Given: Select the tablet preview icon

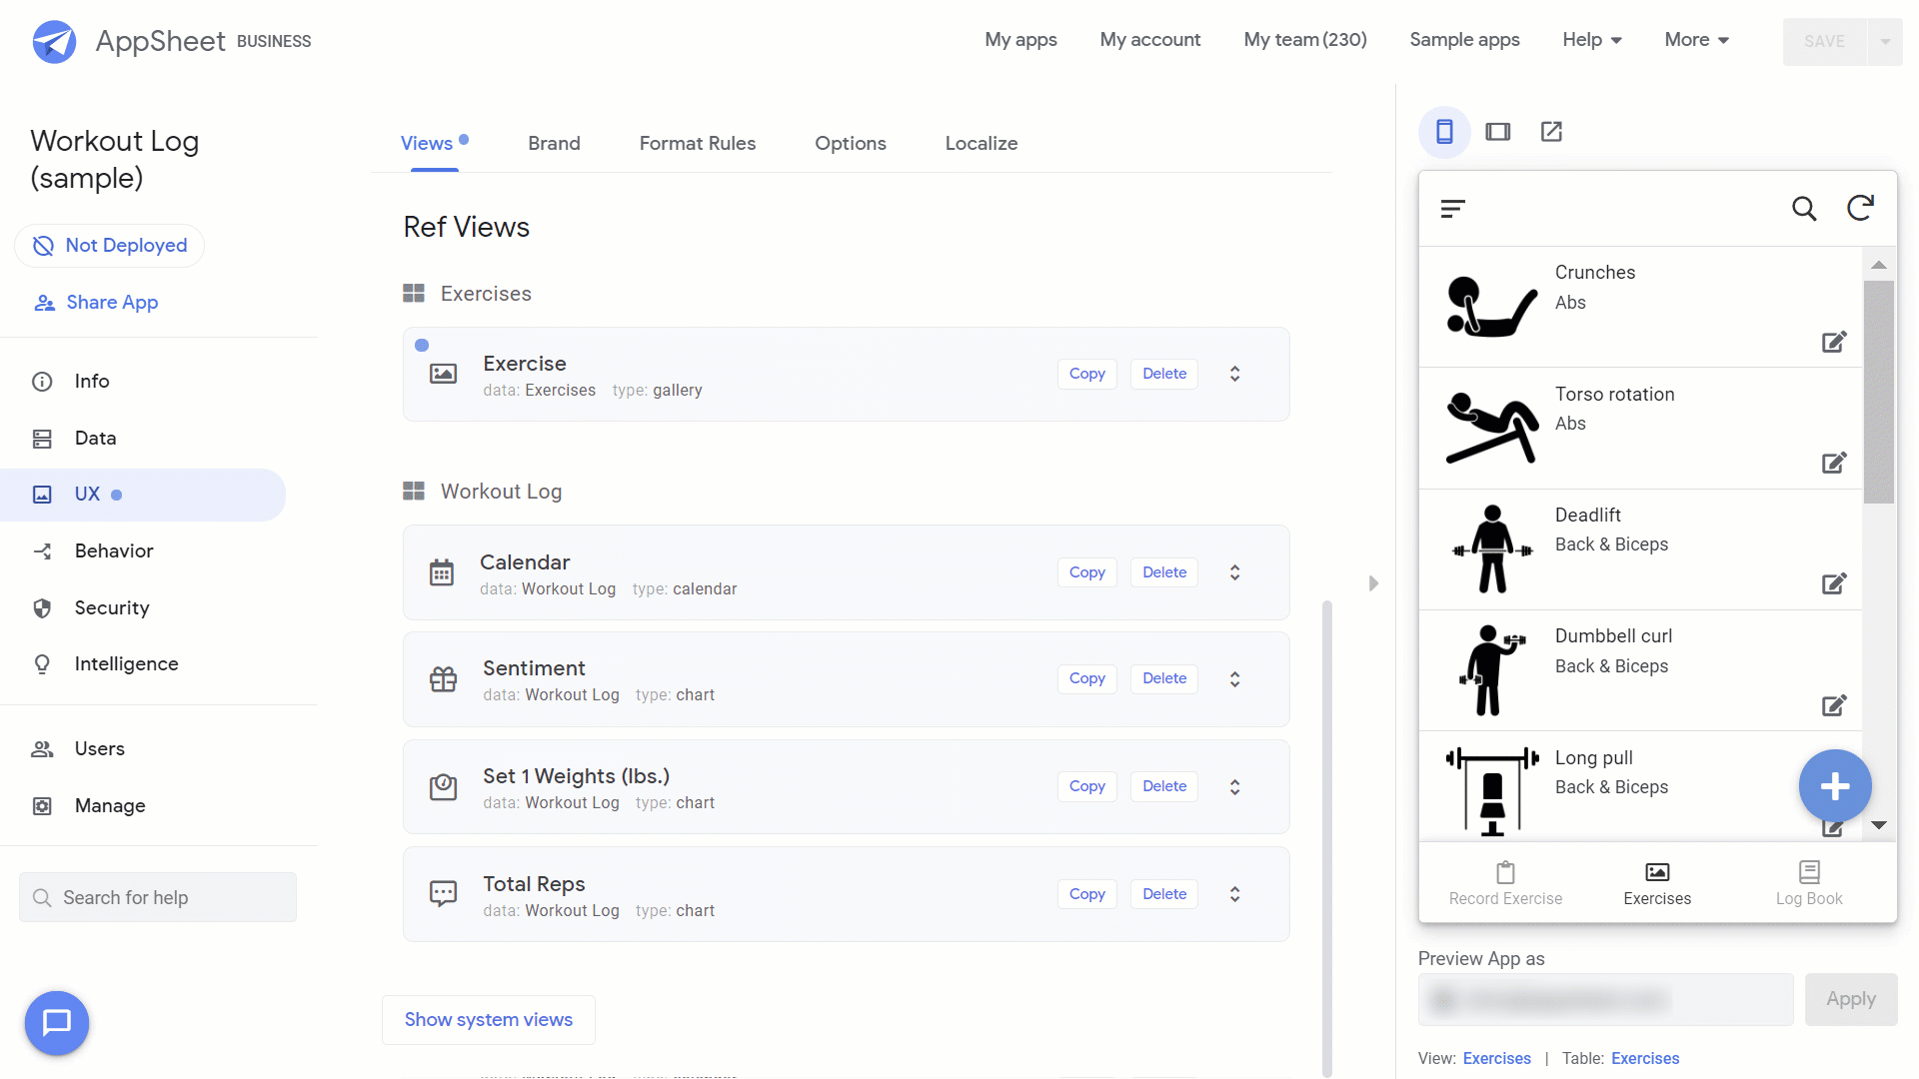Looking at the screenshot, I should coord(1497,132).
